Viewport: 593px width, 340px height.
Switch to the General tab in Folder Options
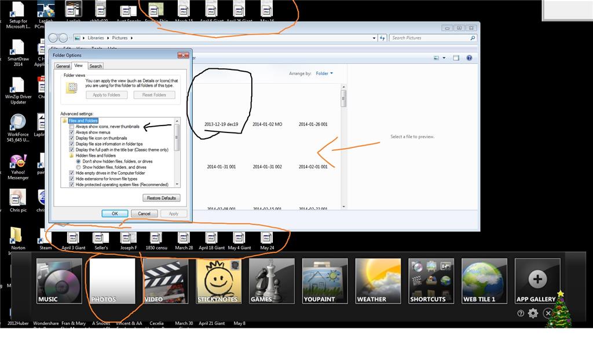pyautogui.click(x=63, y=66)
